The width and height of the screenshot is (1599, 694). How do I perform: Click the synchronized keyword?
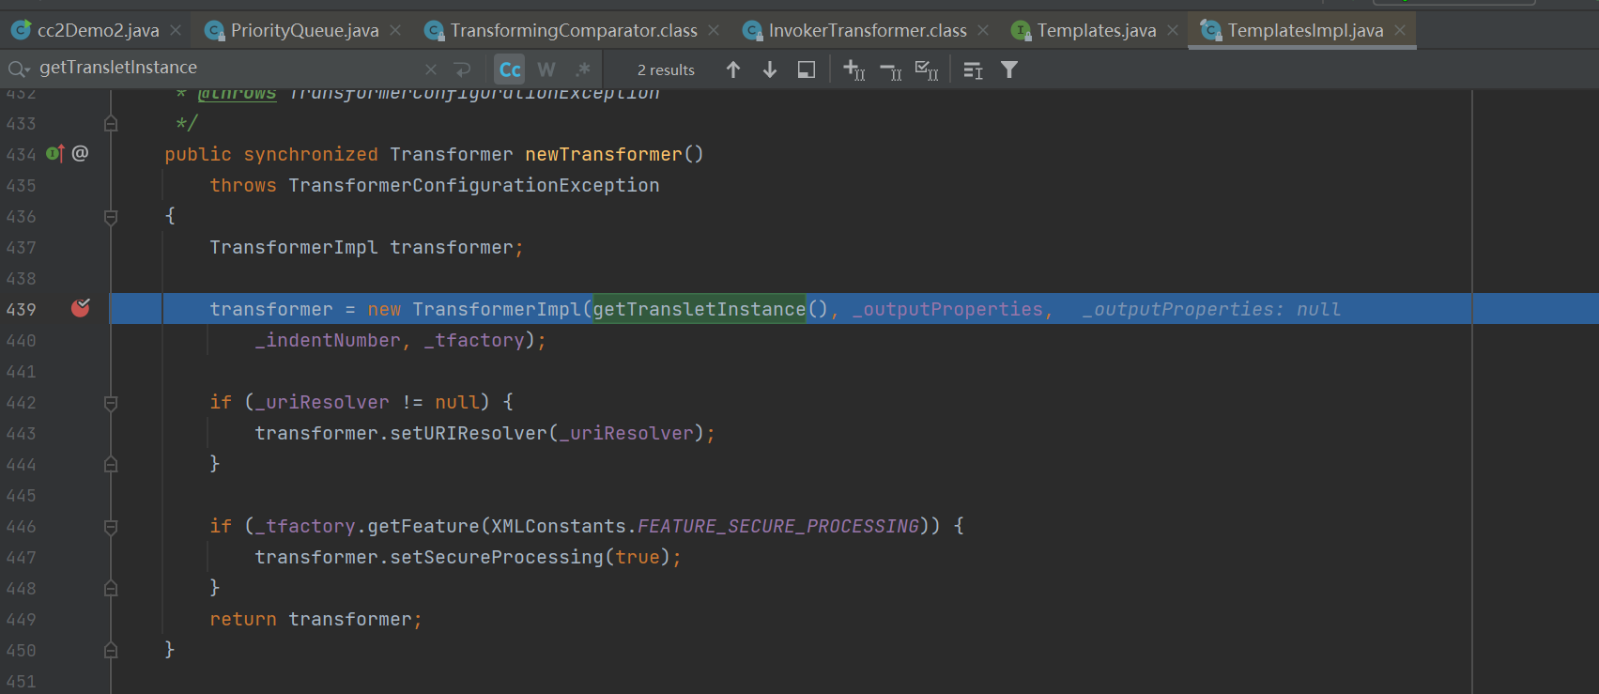pyautogui.click(x=311, y=154)
